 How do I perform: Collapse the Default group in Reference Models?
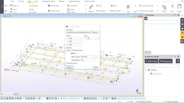point(146,70)
